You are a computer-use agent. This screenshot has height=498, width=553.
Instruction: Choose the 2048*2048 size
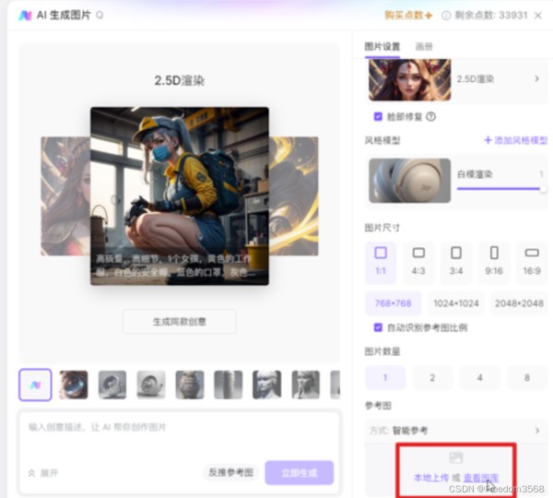(519, 303)
